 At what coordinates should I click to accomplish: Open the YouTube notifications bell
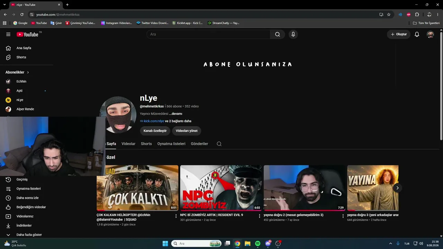click(417, 34)
